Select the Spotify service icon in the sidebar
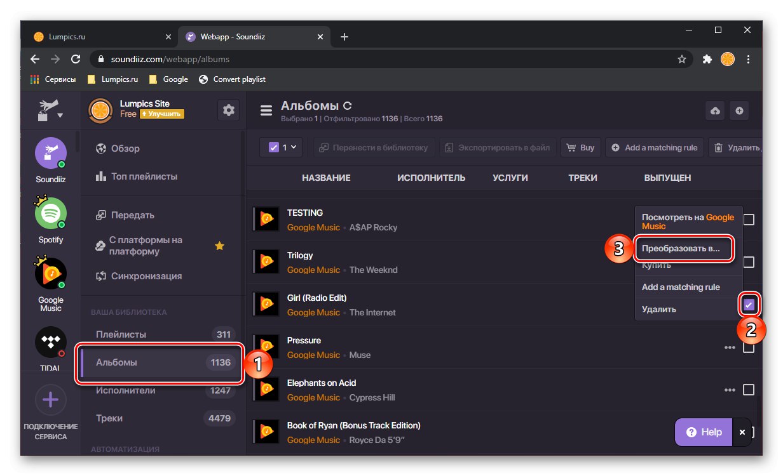Screen dimensions: 783x476 click(51, 215)
